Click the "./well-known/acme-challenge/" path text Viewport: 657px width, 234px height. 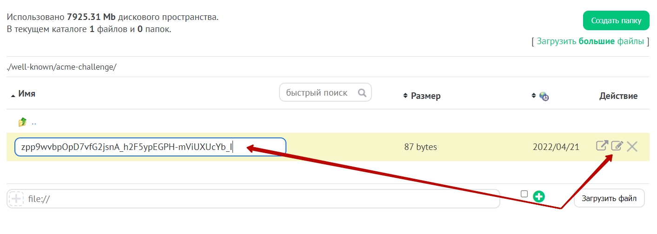pyautogui.click(x=61, y=67)
